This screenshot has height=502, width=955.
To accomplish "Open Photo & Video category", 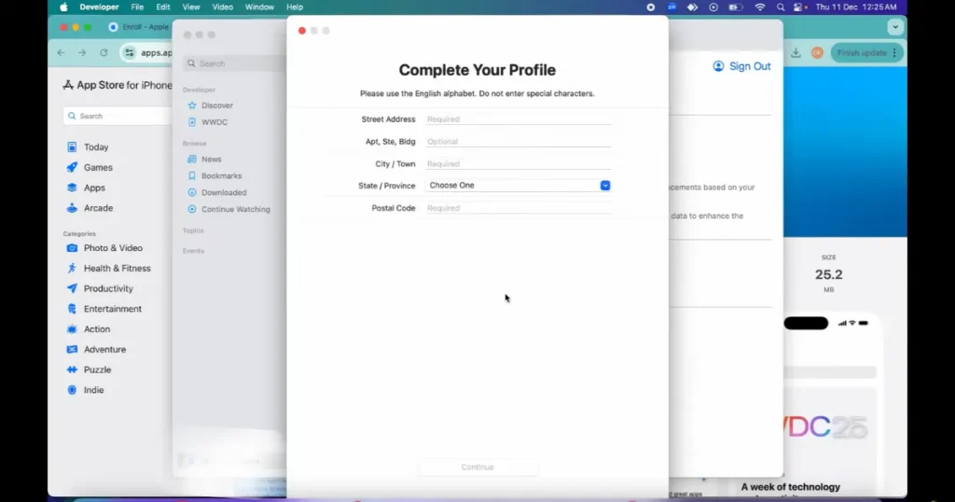I will [113, 248].
